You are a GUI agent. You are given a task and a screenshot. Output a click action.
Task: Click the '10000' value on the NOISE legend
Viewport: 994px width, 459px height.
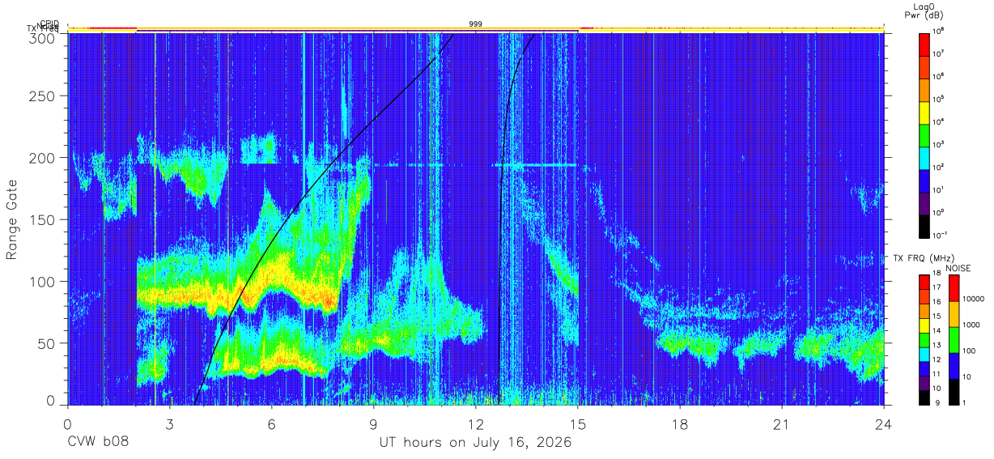974,299
